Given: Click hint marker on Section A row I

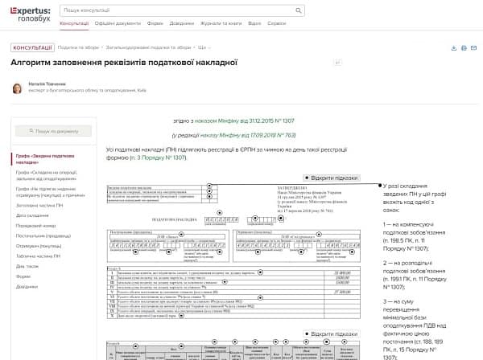Looking at the screenshot, I should (x=260, y=272).
